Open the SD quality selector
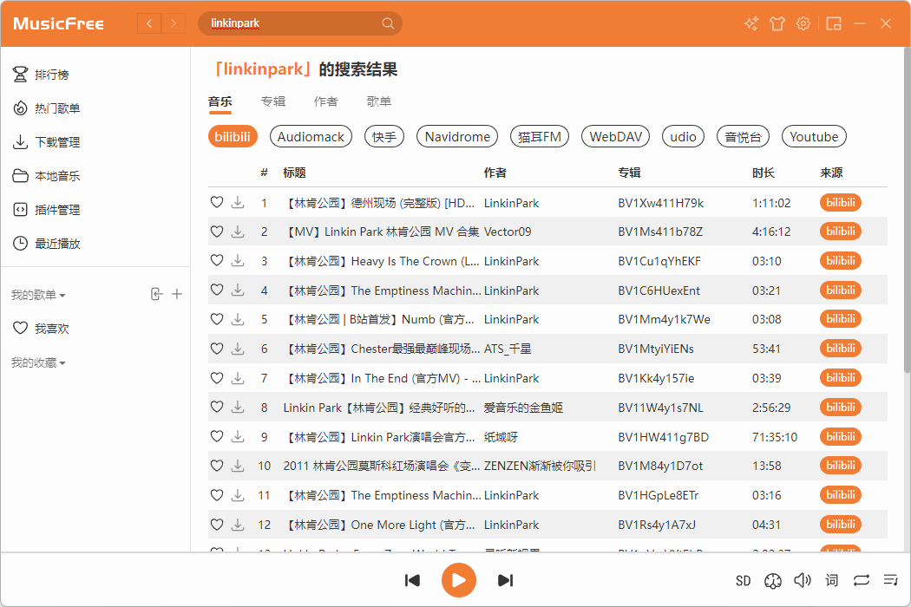This screenshot has height=607, width=911. (743, 581)
